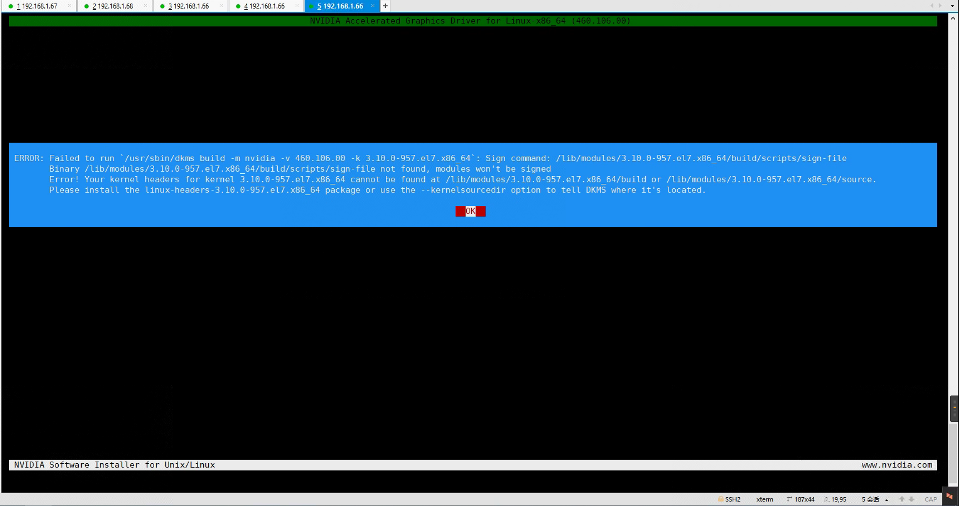This screenshot has width=959, height=506.
Task: Click the orange Xshell icon in bottom-right corner
Action: pyautogui.click(x=949, y=498)
